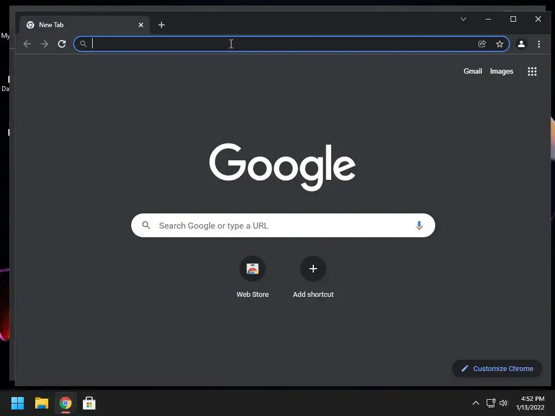Open the Images link
This screenshot has height=416, width=555.
pos(501,71)
